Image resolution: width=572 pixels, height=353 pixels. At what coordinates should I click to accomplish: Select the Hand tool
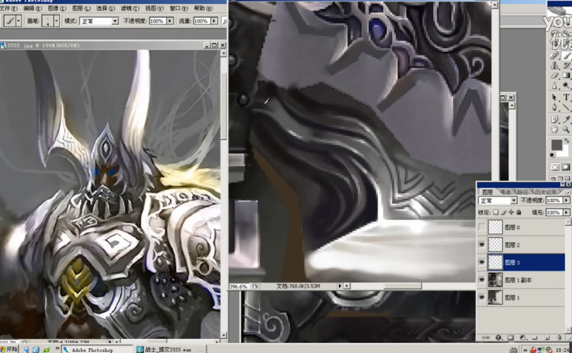coord(555,129)
